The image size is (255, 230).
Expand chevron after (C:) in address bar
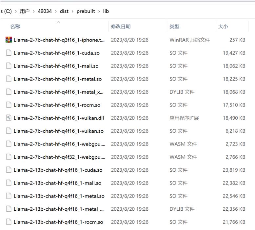tap(16, 11)
